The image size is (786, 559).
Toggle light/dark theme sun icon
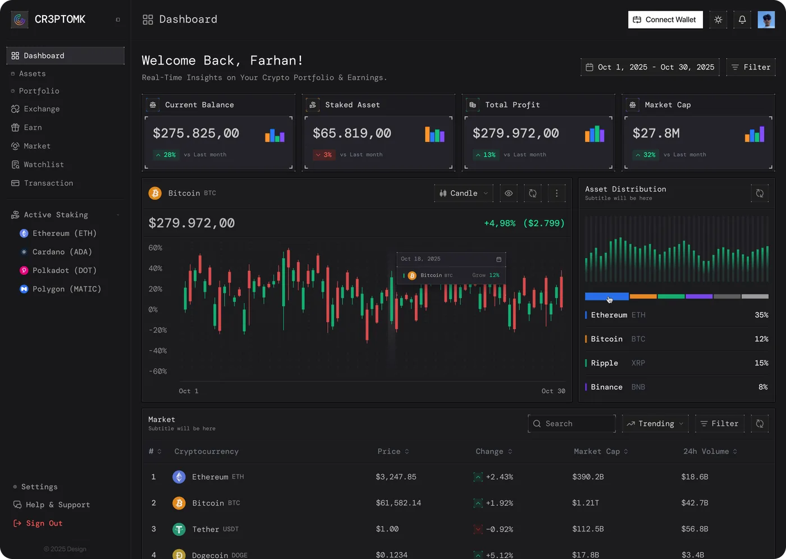(x=718, y=20)
